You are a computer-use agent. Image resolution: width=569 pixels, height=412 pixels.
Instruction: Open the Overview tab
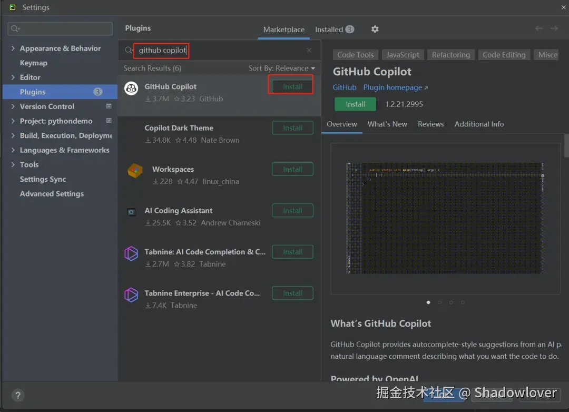pyautogui.click(x=342, y=124)
